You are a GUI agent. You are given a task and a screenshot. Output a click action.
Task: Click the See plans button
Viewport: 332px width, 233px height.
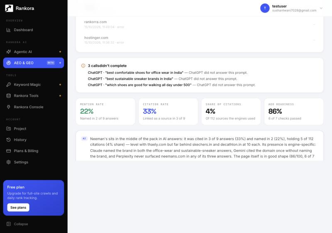(x=18, y=207)
